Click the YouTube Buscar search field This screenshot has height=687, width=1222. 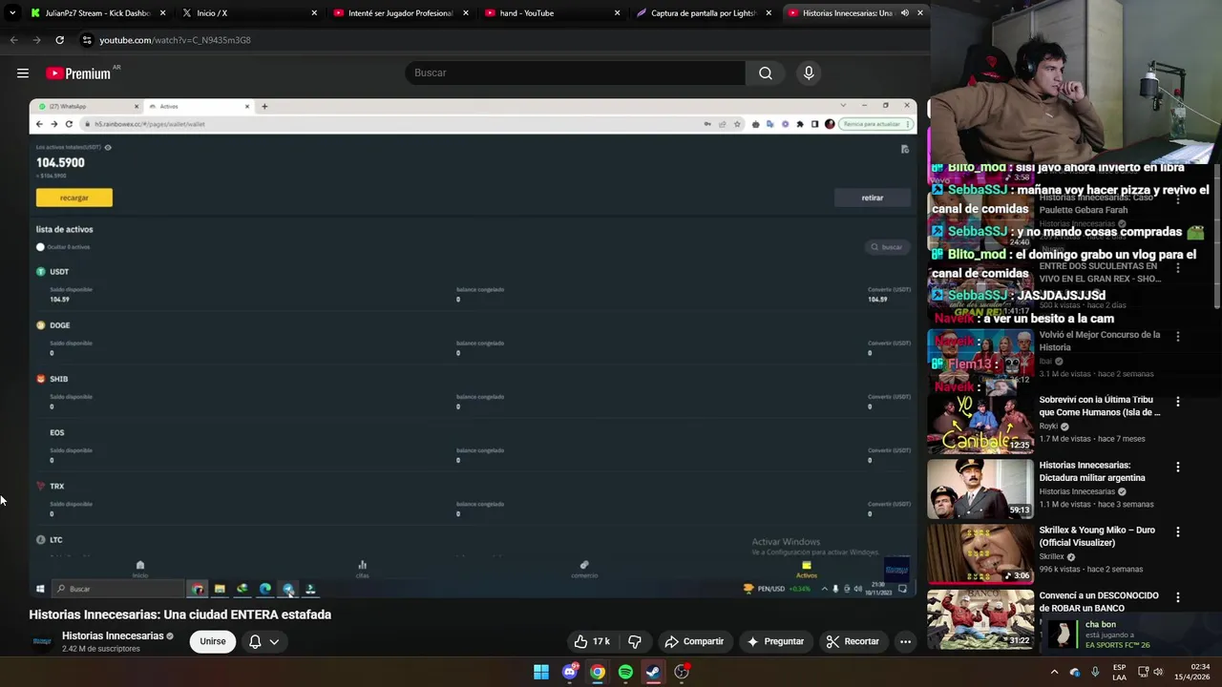click(575, 73)
